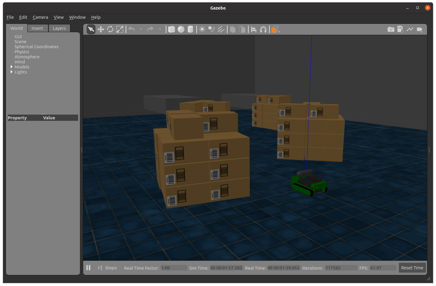Select Atmosphere in the world tree

27,57
